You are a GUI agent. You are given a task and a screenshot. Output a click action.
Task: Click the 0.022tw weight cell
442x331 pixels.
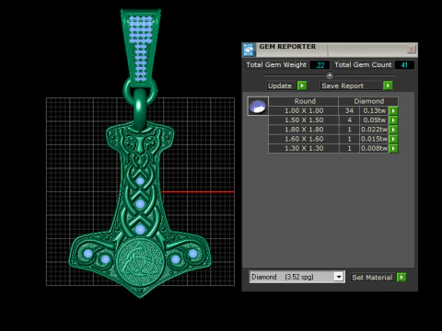coord(374,130)
